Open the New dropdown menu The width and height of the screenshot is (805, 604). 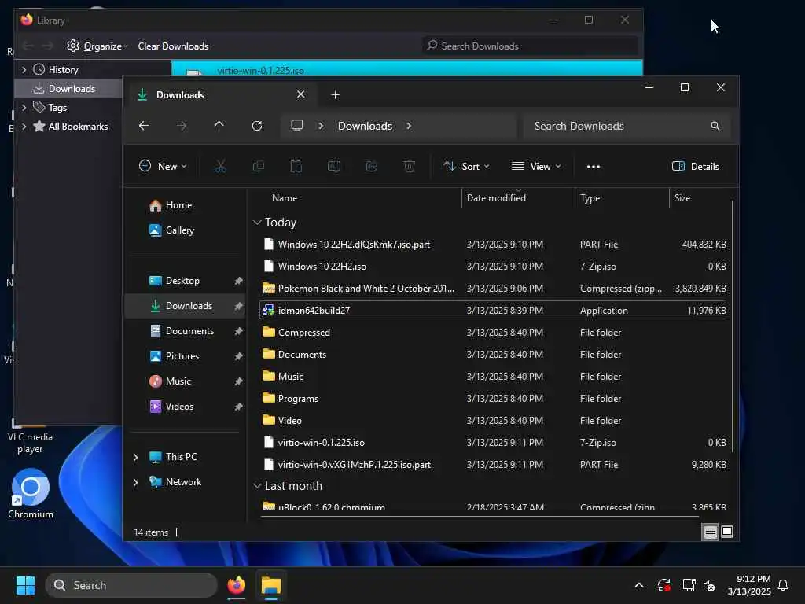click(163, 167)
